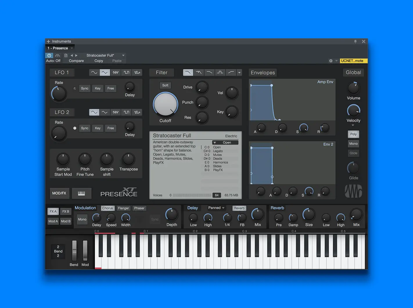
Task: Switch to the Mod B tab
Action: point(66,221)
